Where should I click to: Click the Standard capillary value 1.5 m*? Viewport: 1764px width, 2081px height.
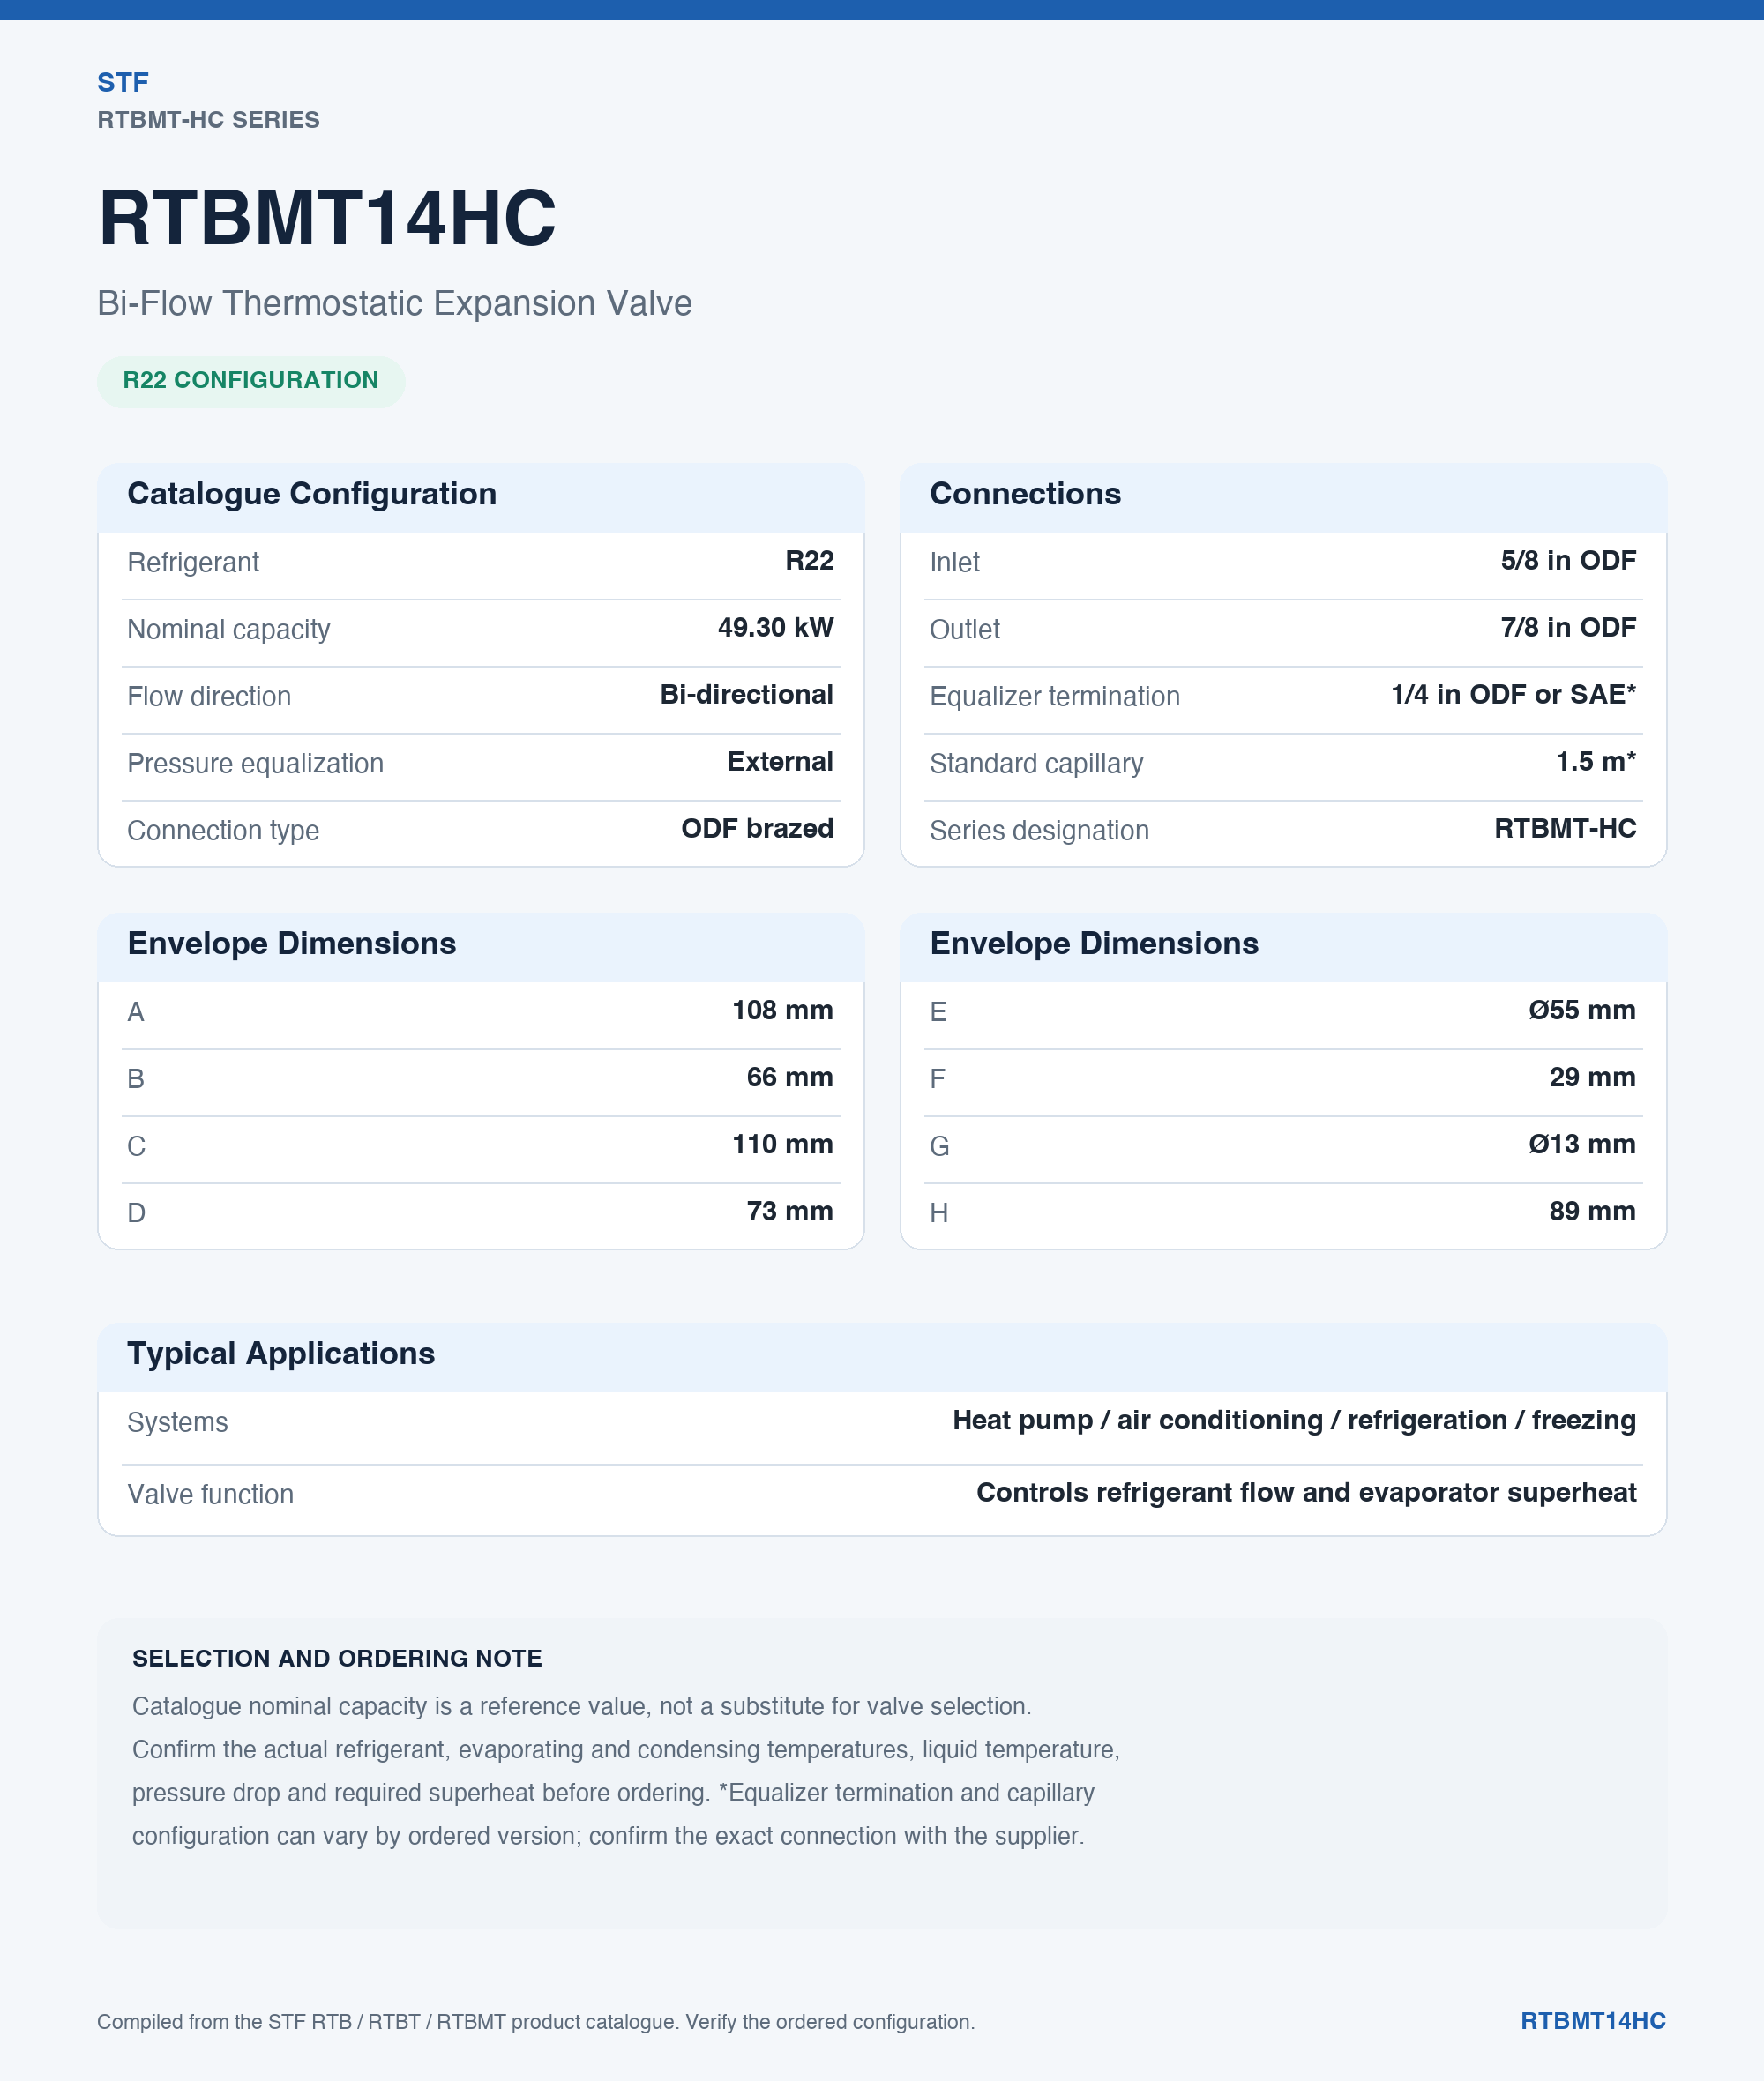click(x=1596, y=762)
